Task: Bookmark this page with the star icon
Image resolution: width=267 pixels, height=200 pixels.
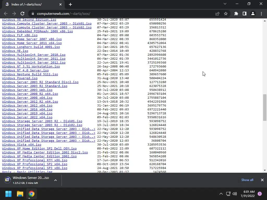Action: (x=226, y=14)
